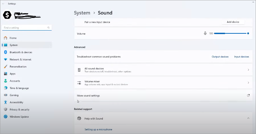Image resolution: width=256 pixels, height=134 pixels.
Task: Click the Personalisation paintbrush icon
Action: [5, 67]
